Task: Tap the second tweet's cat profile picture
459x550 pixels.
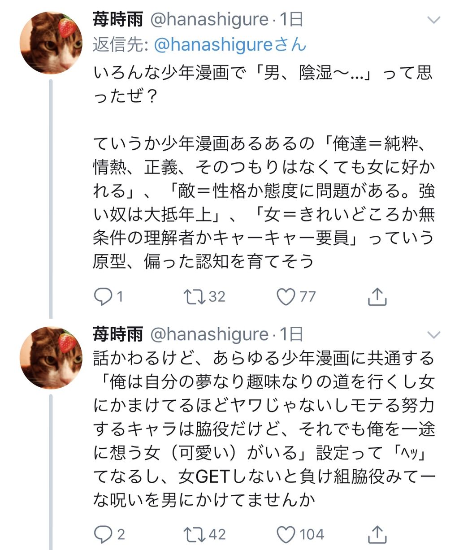Action: [x=51, y=358]
